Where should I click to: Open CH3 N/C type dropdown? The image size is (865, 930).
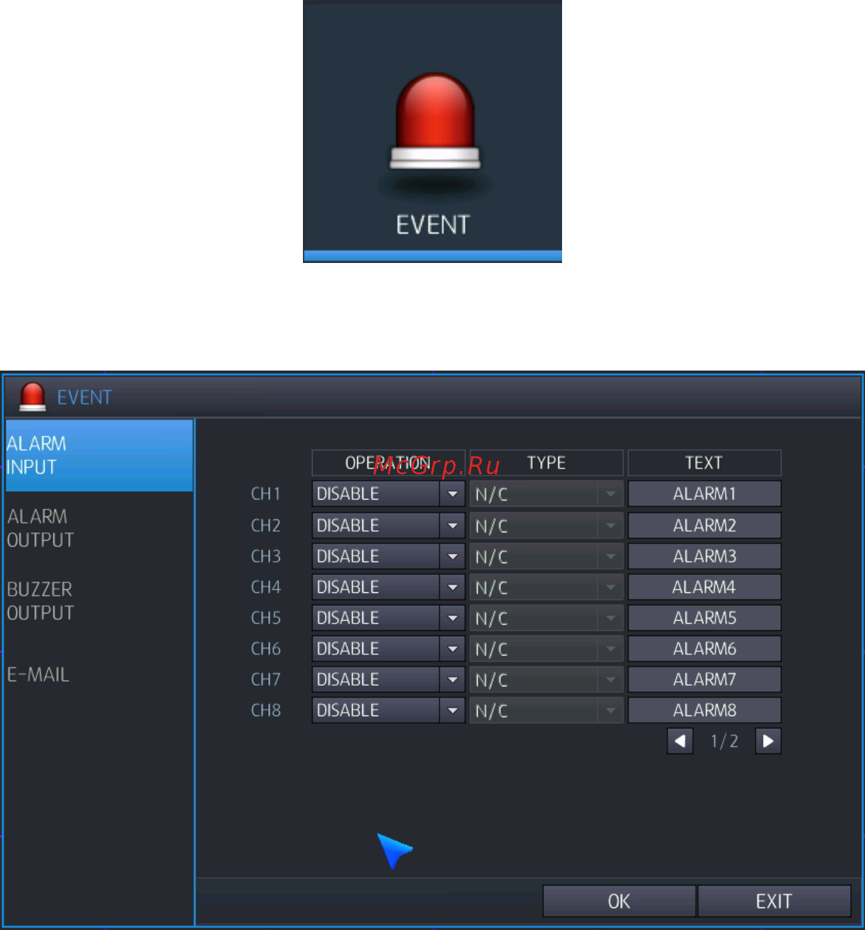pyautogui.click(x=547, y=556)
